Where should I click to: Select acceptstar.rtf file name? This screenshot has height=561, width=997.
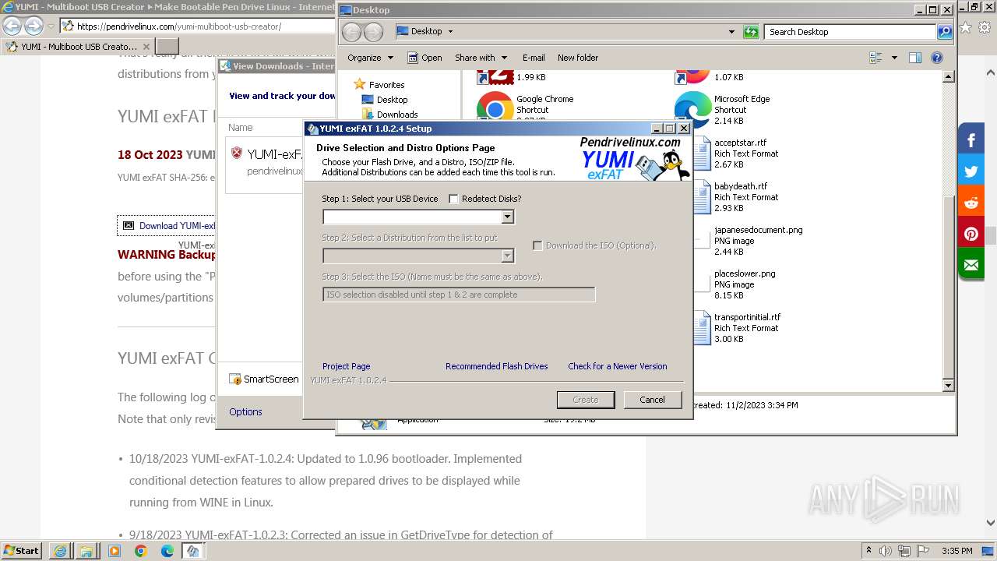[x=740, y=143]
